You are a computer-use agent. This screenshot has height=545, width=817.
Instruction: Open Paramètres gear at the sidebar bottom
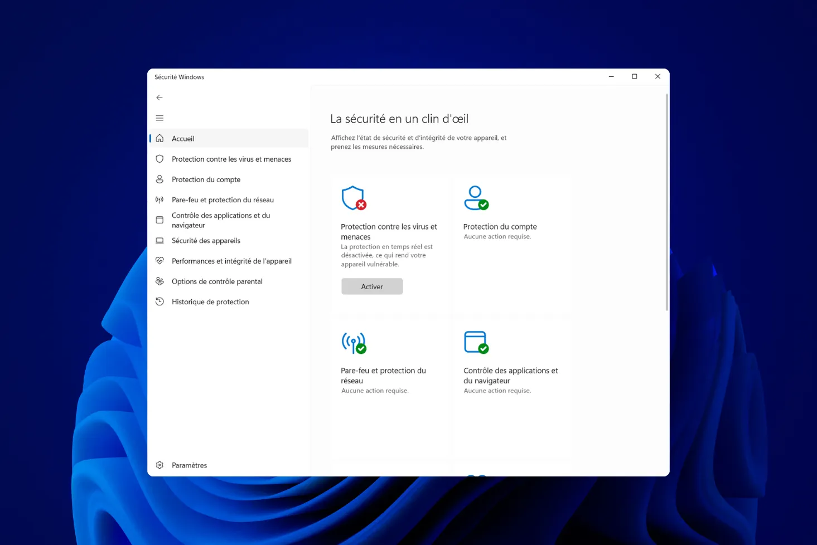tap(160, 465)
